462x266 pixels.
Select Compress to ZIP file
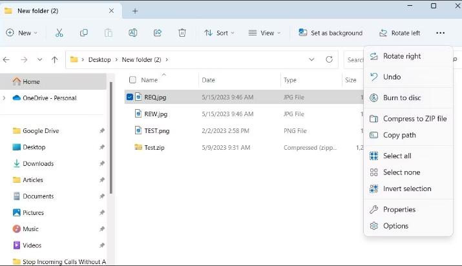408,119
